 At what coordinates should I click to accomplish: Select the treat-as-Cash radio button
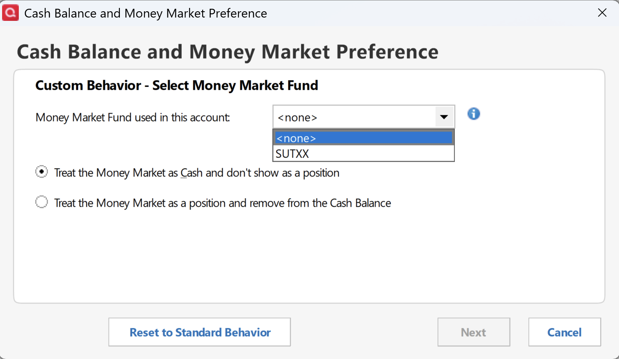[41, 172]
